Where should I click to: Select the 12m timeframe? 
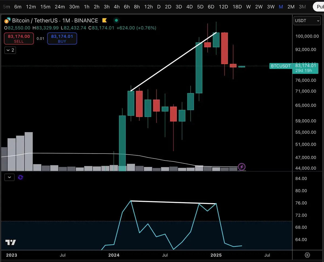31,7
